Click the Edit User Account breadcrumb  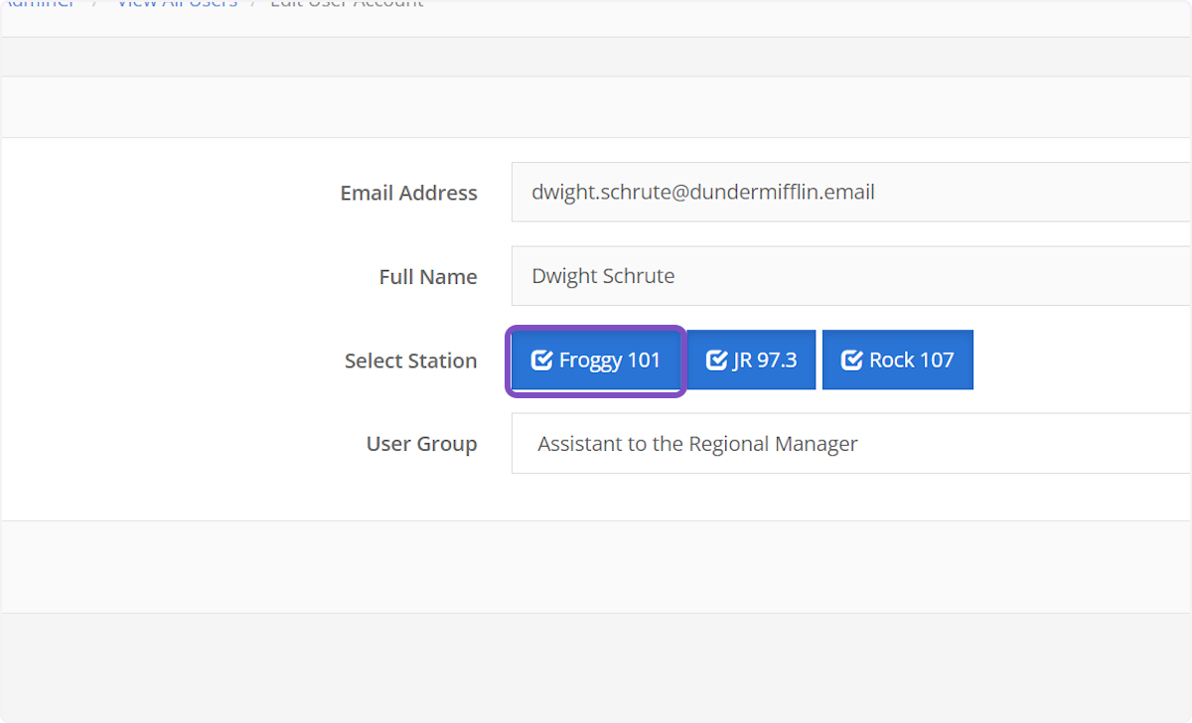click(x=347, y=3)
